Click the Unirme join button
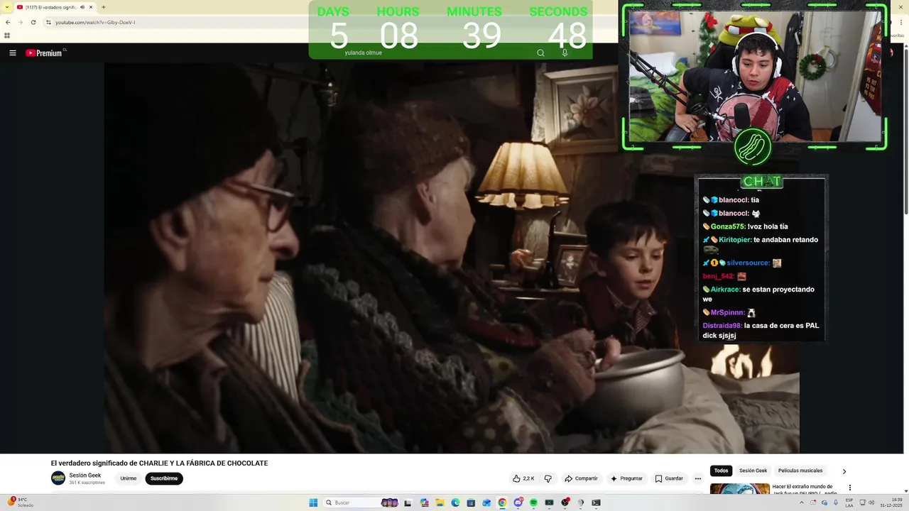 pyautogui.click(x=129, y=478)
